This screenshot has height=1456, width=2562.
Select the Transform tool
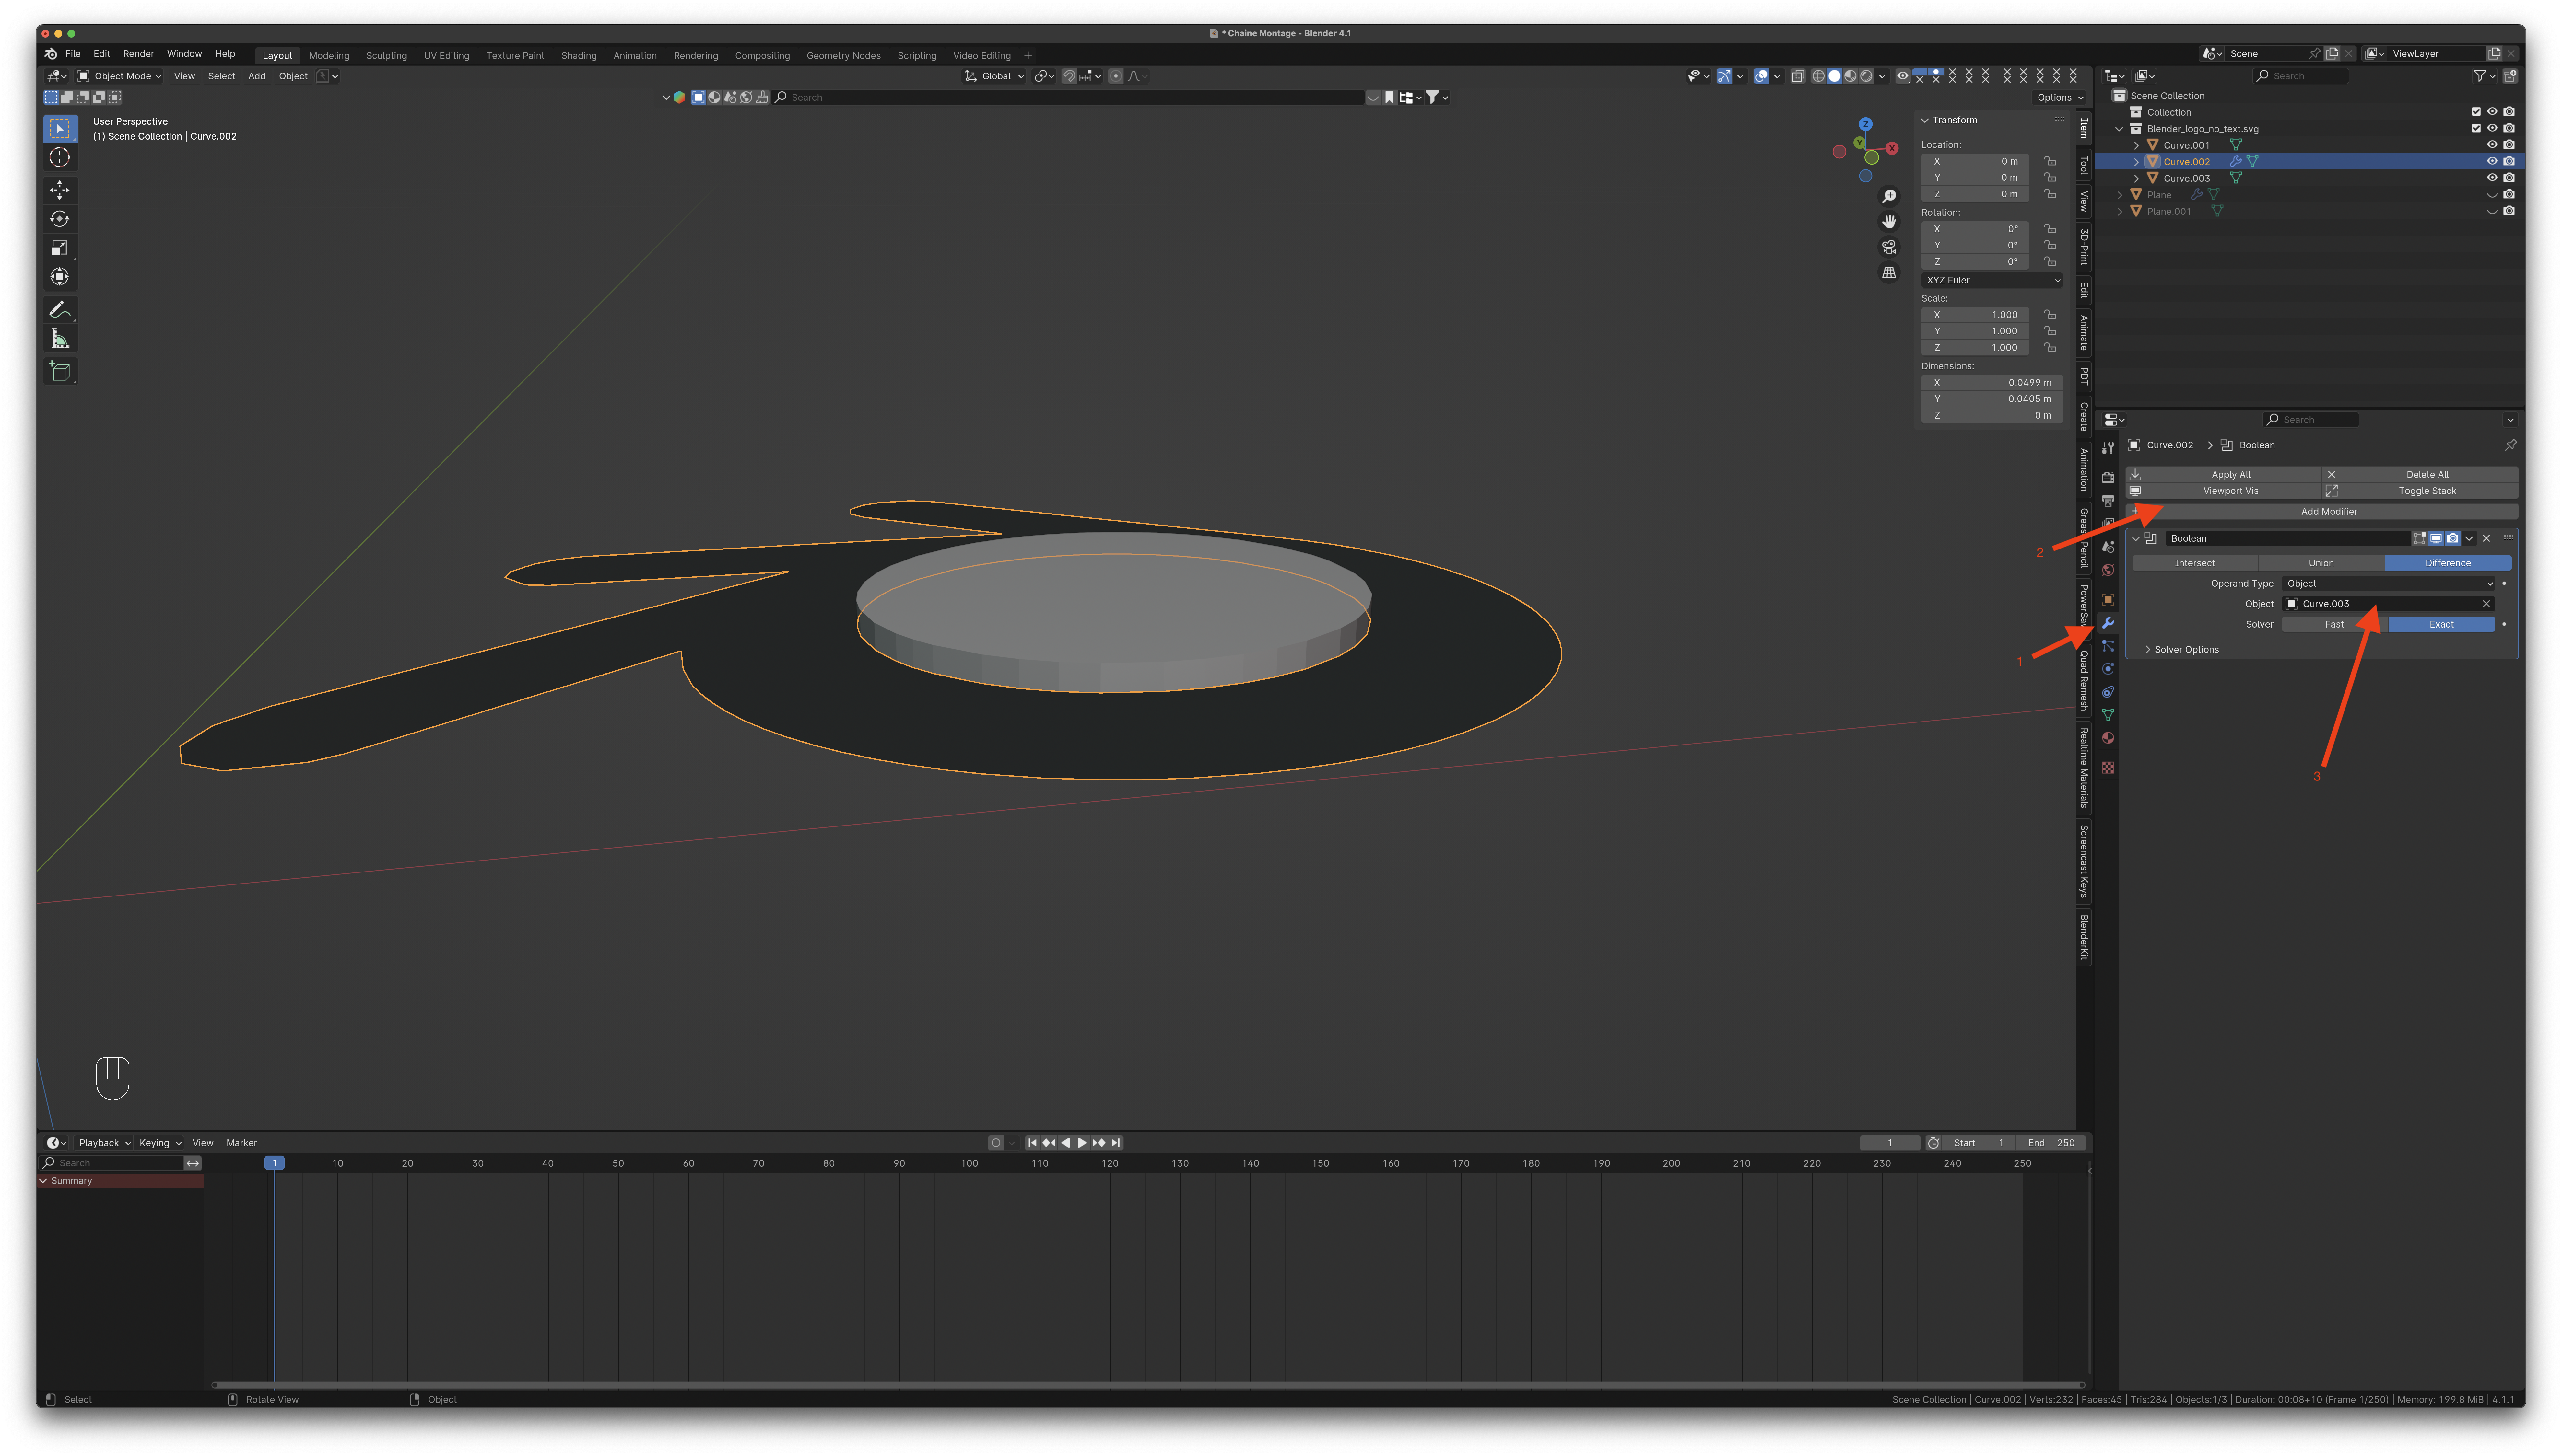point(60,277)
